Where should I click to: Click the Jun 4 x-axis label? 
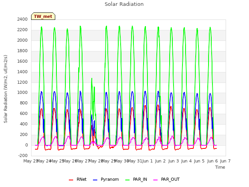click(x=186, y=161)
